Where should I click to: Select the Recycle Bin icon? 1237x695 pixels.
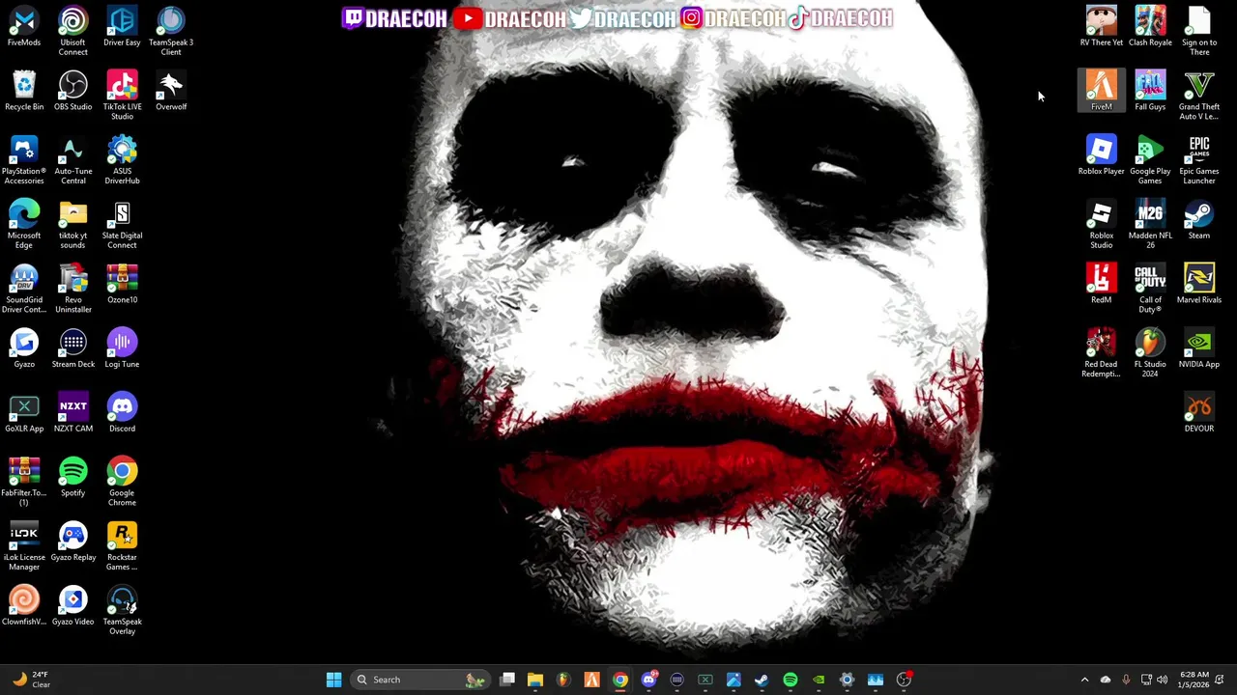pyautogui.click(x=24, y=91)
